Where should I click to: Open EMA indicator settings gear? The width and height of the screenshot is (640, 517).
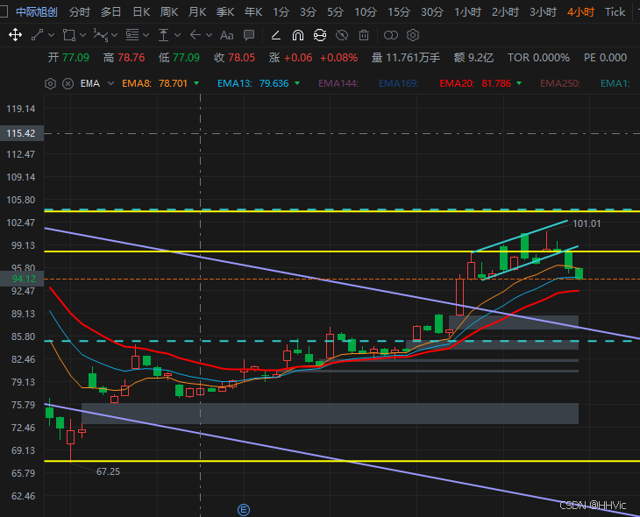(50, 83)
